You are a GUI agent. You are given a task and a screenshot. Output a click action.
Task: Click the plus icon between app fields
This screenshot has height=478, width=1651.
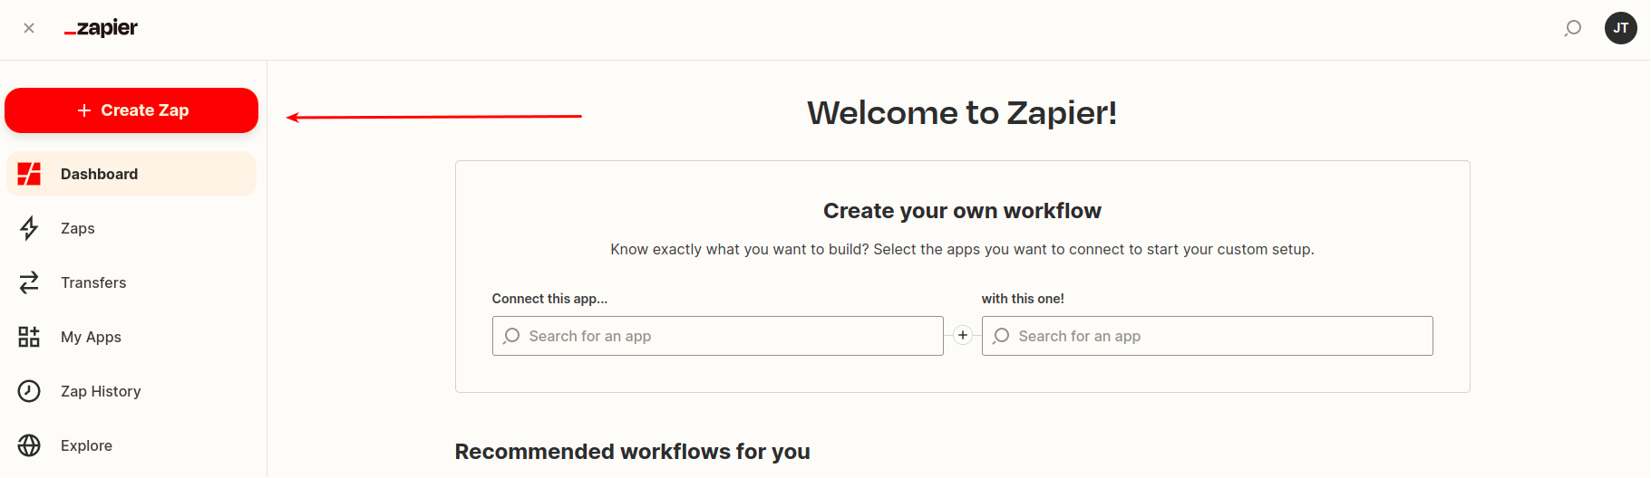[x=963, y=335]
